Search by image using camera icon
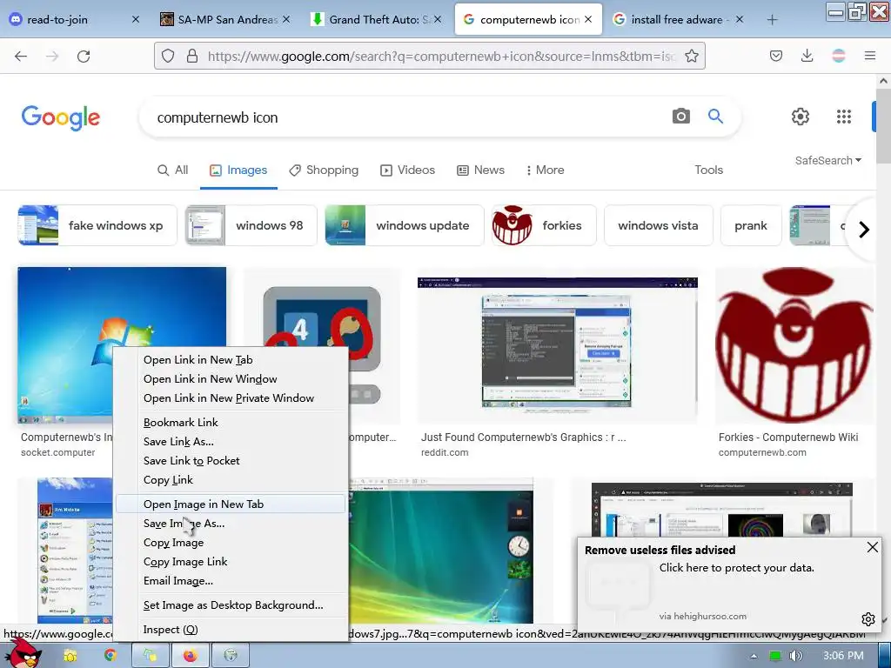This screenshot has width=891, height=668. 680,117
